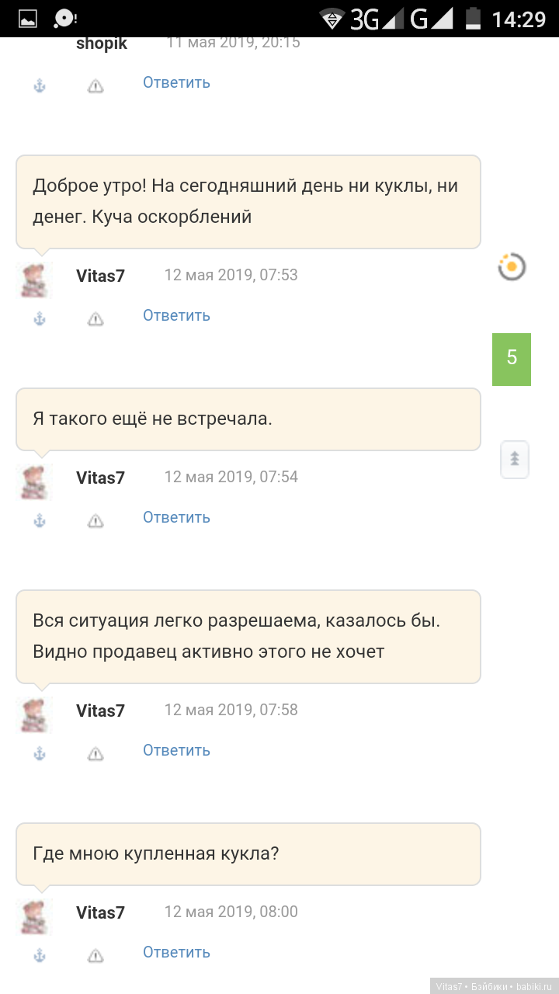Click anchor permalink icon under 07:53 comment
Screen dimensions: 559x994
pos(40,318)
